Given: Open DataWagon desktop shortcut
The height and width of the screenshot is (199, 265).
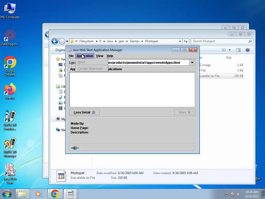Looking at the screenshot, I should (x=10, y=38).
